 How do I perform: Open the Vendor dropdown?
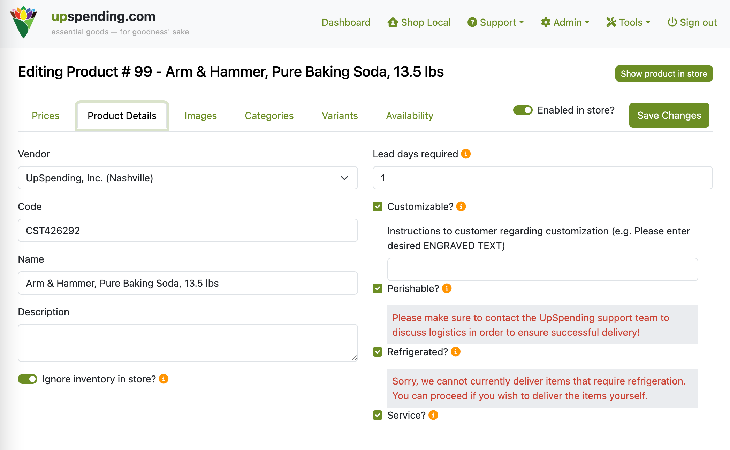click(188, 178)
